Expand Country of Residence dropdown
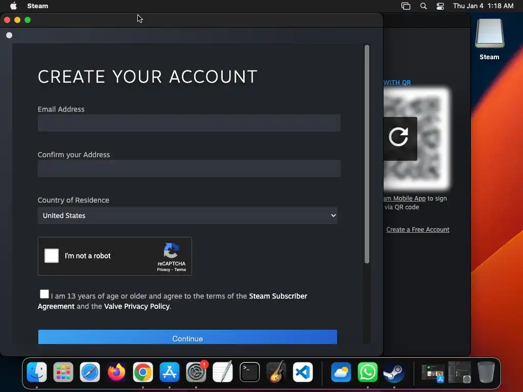 [x=187, y=215]
